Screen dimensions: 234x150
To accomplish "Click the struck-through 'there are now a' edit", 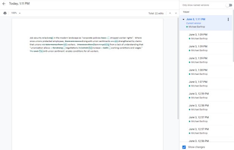I will (x=73, y=41).
